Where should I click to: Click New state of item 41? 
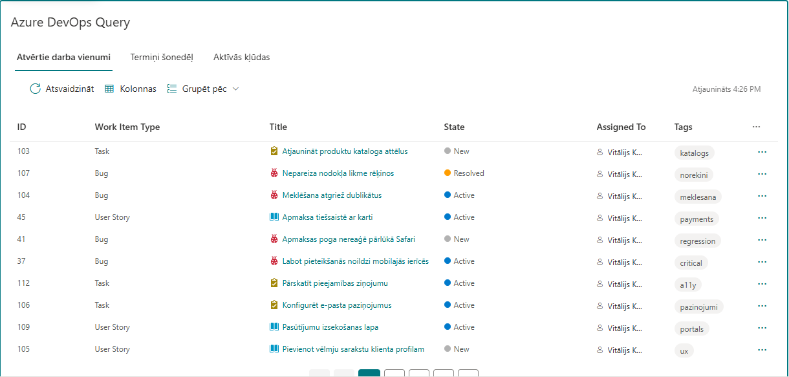[x=457, y=239]
